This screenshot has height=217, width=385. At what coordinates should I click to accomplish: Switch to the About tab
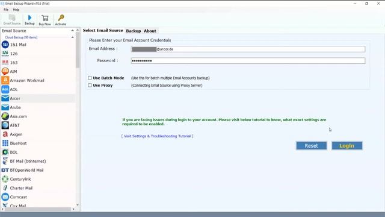[x=150, y=31]
